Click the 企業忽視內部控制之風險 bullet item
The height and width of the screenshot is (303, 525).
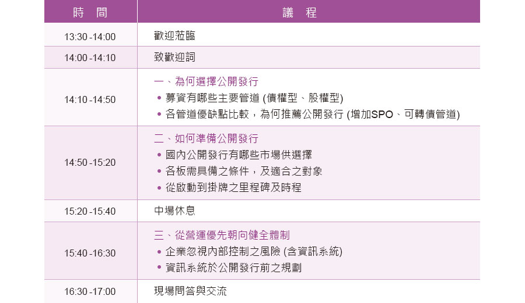coord(254,252)
